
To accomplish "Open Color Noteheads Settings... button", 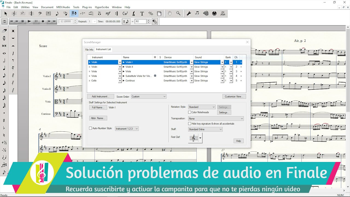I will tap(224, 112).
